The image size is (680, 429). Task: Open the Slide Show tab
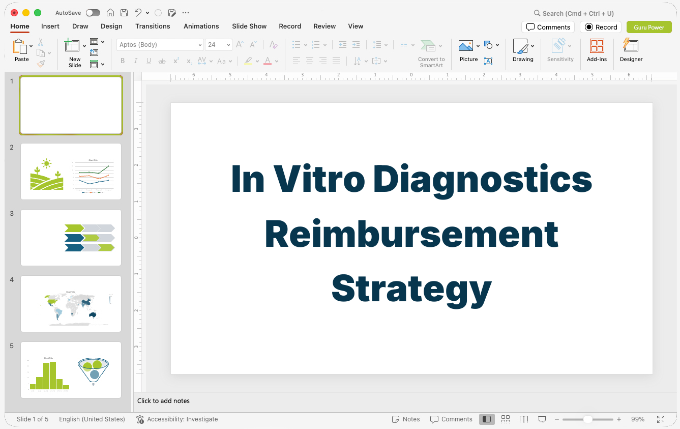[x=249, y=26]
